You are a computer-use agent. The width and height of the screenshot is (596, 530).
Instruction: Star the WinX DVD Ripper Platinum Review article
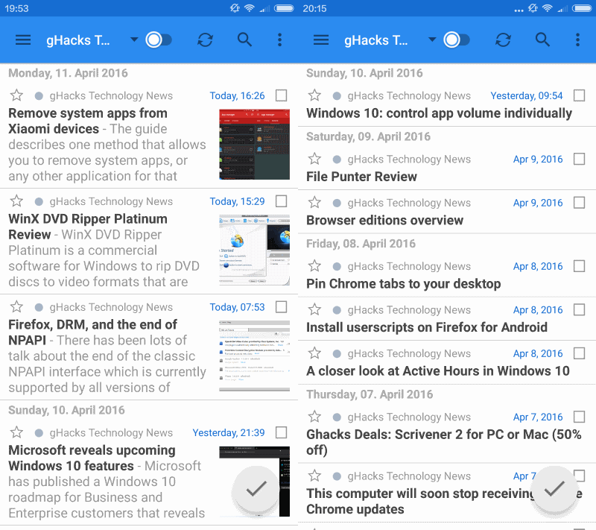16,201
